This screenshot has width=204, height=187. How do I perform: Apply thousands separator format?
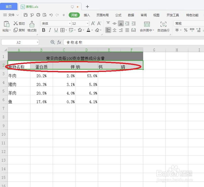pyautogui.click(x=192, y=30)
